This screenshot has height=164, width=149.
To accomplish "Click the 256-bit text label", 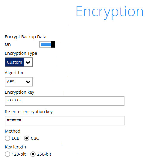I will pyautogui.click(x=44, y=154).
